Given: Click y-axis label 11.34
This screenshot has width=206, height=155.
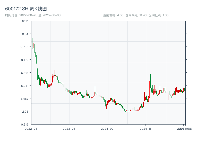Looking at the screenshot, I should [25, 34].
